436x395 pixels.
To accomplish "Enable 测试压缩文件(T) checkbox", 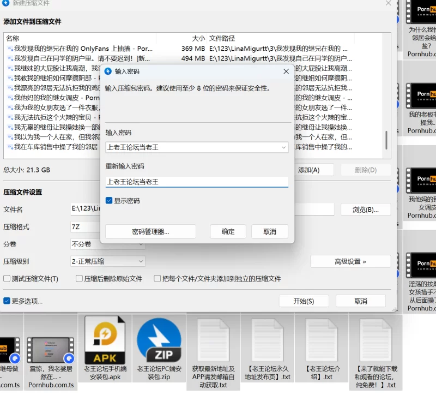I will [x=7, y=279].
